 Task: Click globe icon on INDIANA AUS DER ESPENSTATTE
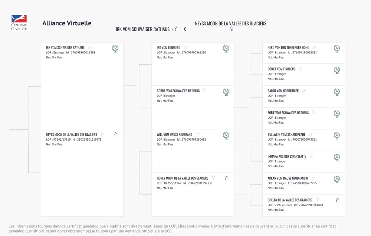pos(337,157)
